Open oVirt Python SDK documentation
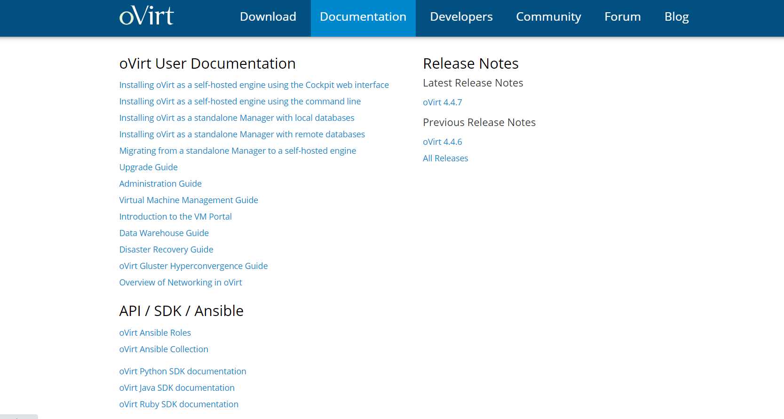 [182, 372]
